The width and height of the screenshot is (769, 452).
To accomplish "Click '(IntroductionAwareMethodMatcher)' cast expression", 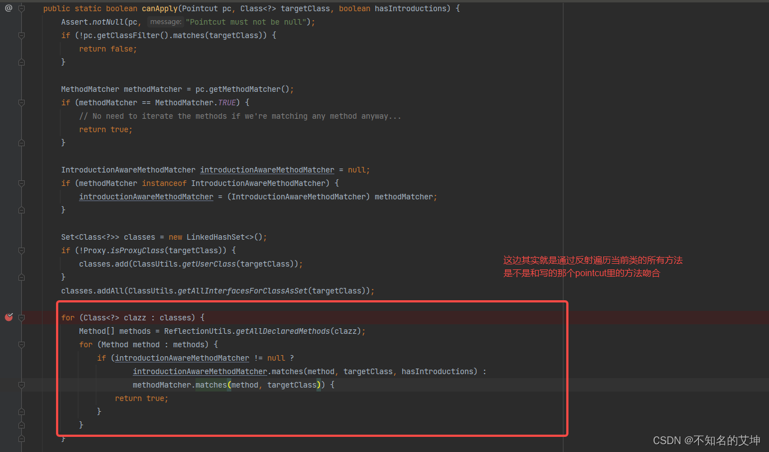I will pyautogui.click(x=299, y=197).
